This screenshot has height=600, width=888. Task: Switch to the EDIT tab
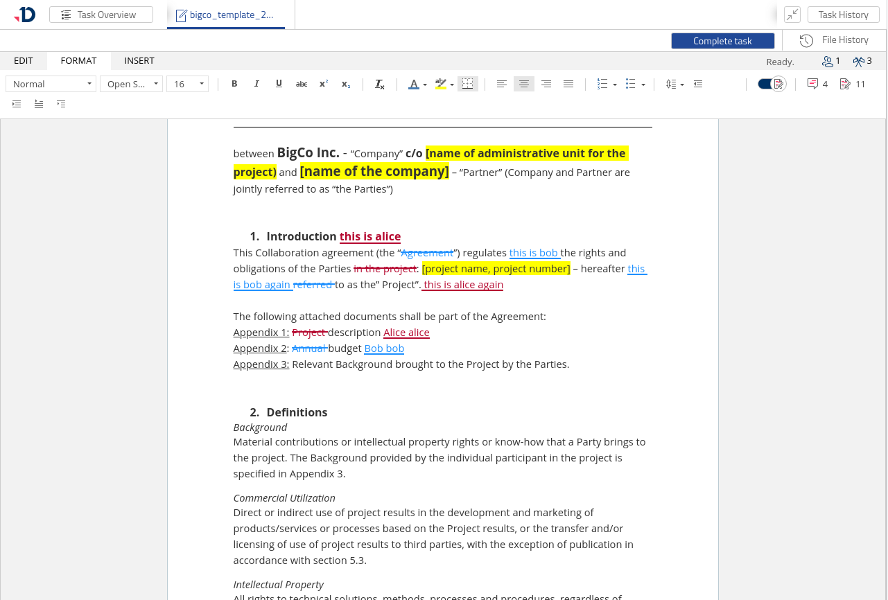24,61
